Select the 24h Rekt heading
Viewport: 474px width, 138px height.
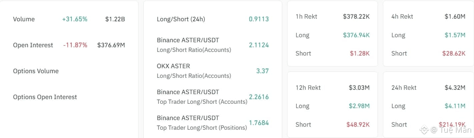tap(404, 88)
